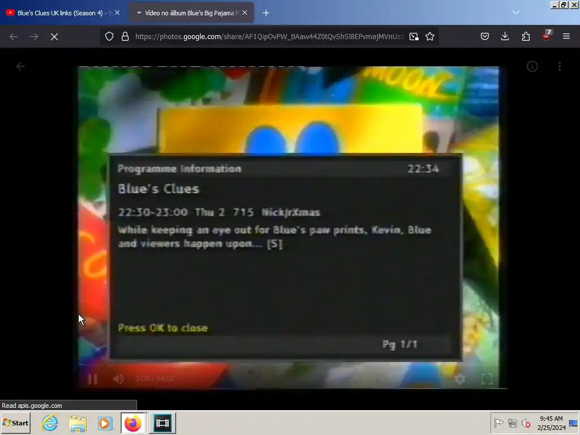Switch to Blue's Clues UK links YouTube tab
Screen dimensions: 580x435
(62, 12)
